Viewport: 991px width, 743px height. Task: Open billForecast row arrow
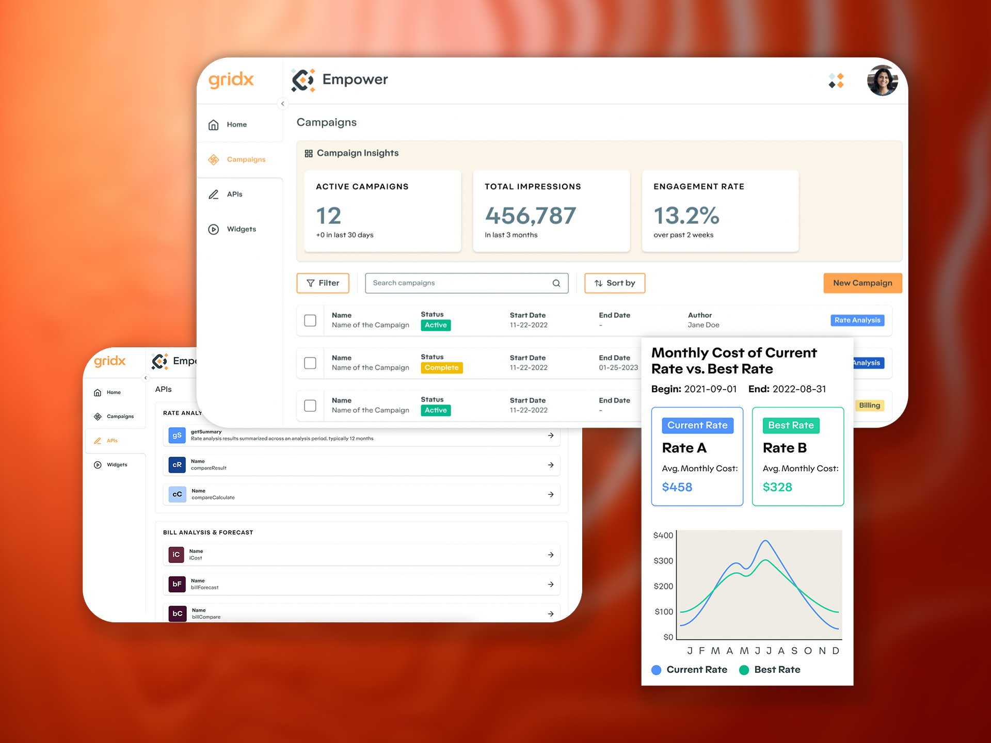click(x=551, y=584)
